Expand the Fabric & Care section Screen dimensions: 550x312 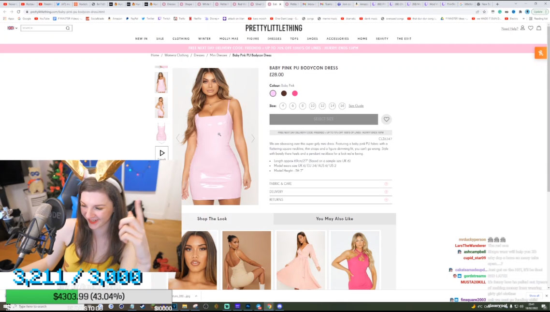click(331, 184)
